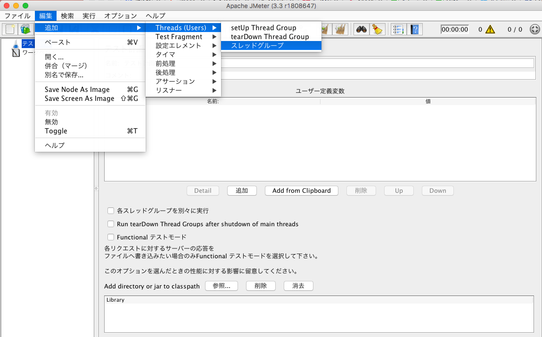Image resolution: width=542 pixels, height=337 pixels.
Task: Choose Save Node As Image menu item
Action: click(77, 90)
